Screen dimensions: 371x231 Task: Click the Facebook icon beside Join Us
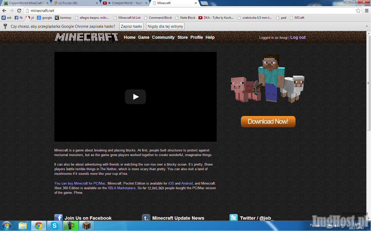click(58, 218)
